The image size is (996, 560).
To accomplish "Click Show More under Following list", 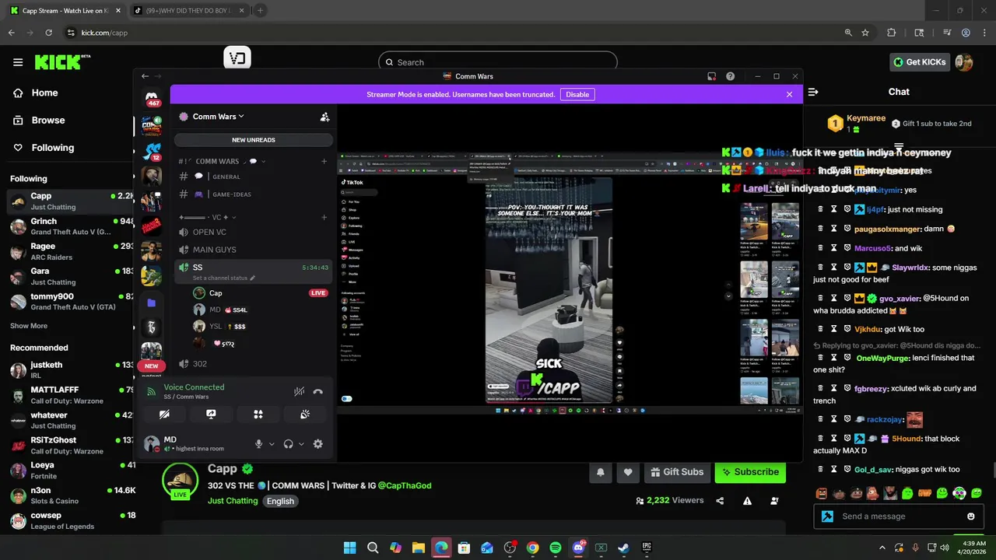I will point(29,326).
